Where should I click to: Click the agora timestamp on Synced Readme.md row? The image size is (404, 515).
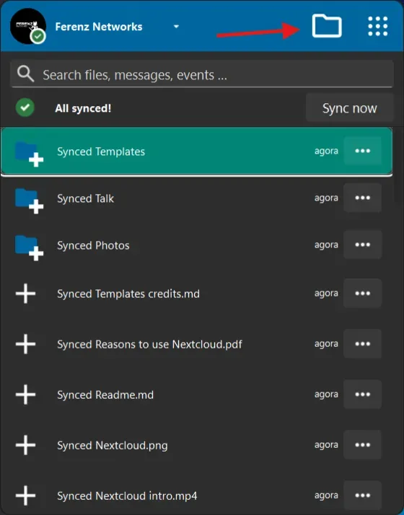coord(326,395)
